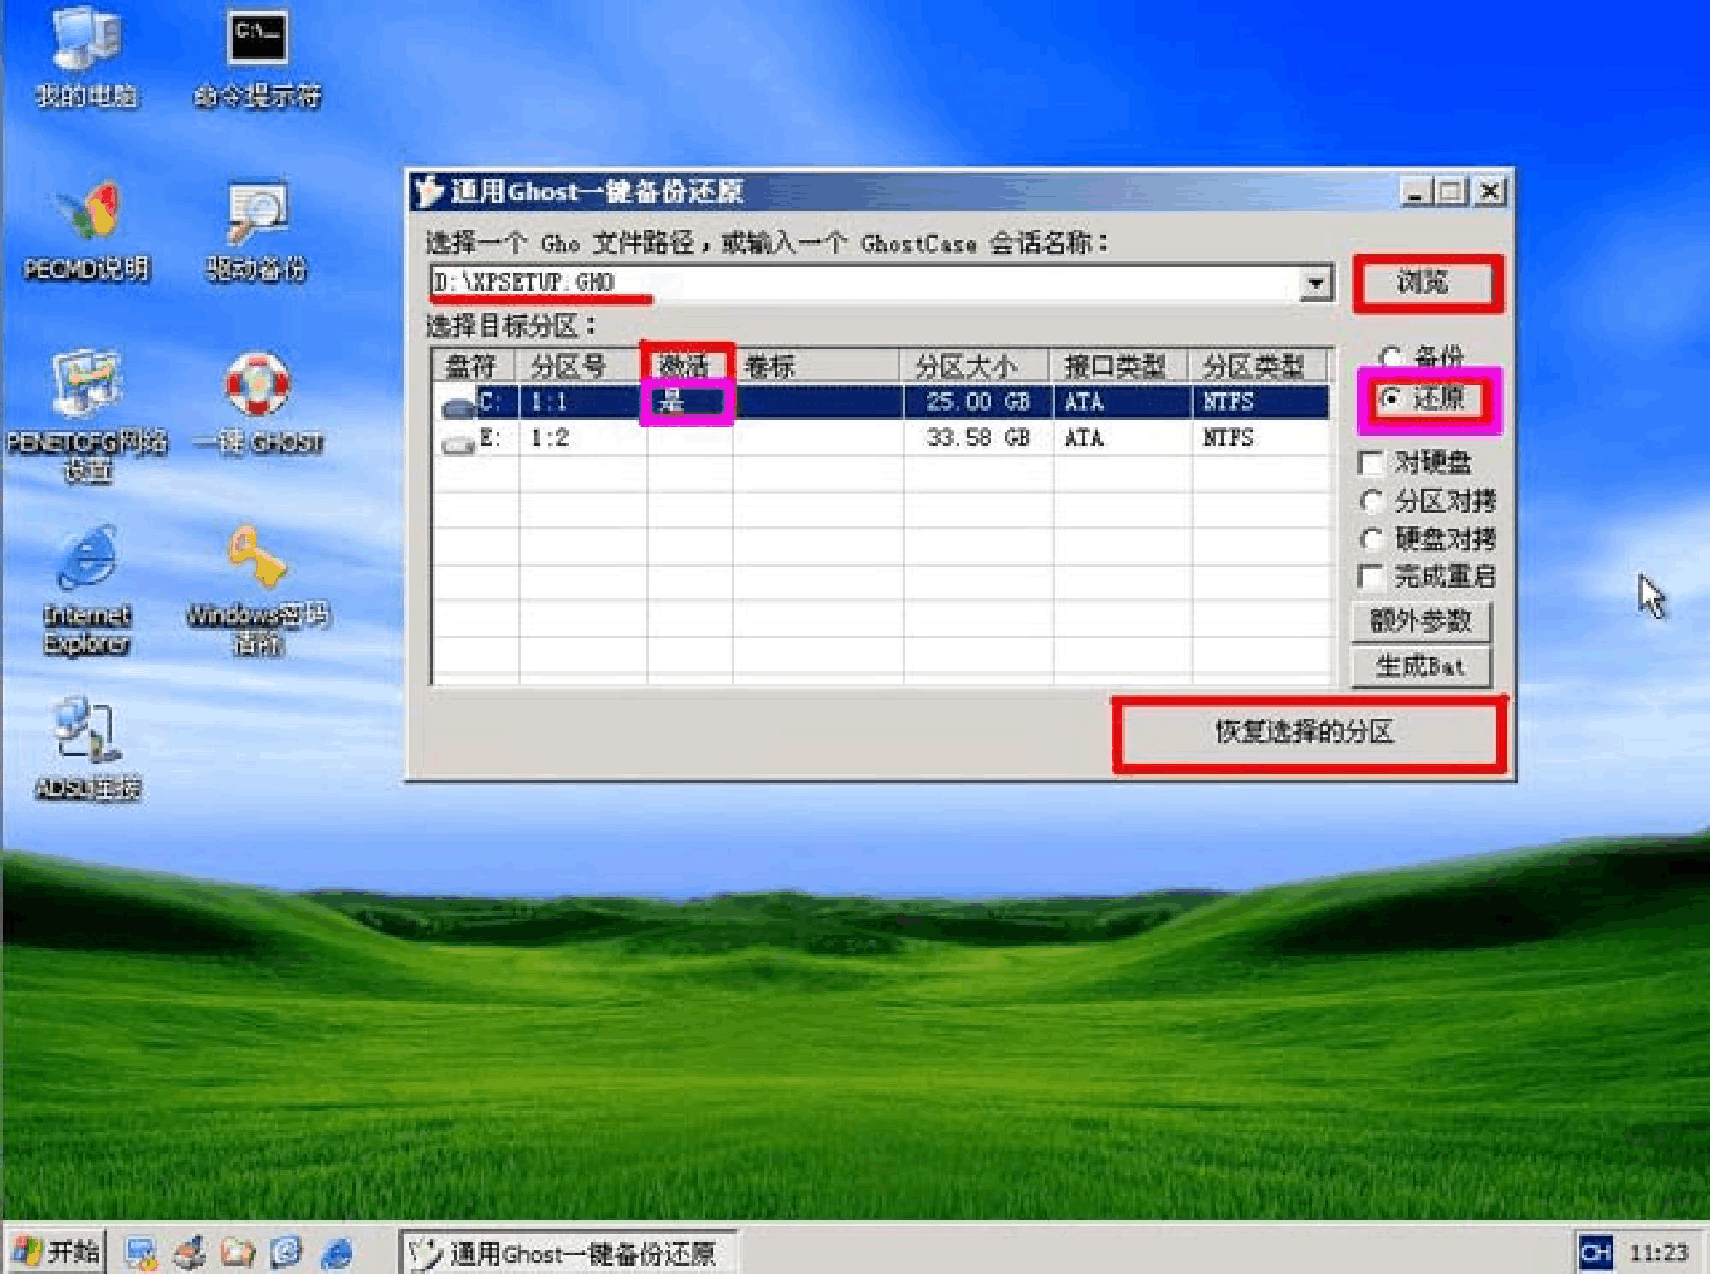This screenshot has width=1710, height=1274.
Task: Select the 备份 radio button
Action: (x=1390, y=356)
